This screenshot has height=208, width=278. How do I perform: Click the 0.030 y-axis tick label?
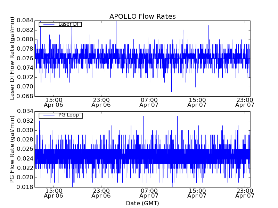pos(25,130)
